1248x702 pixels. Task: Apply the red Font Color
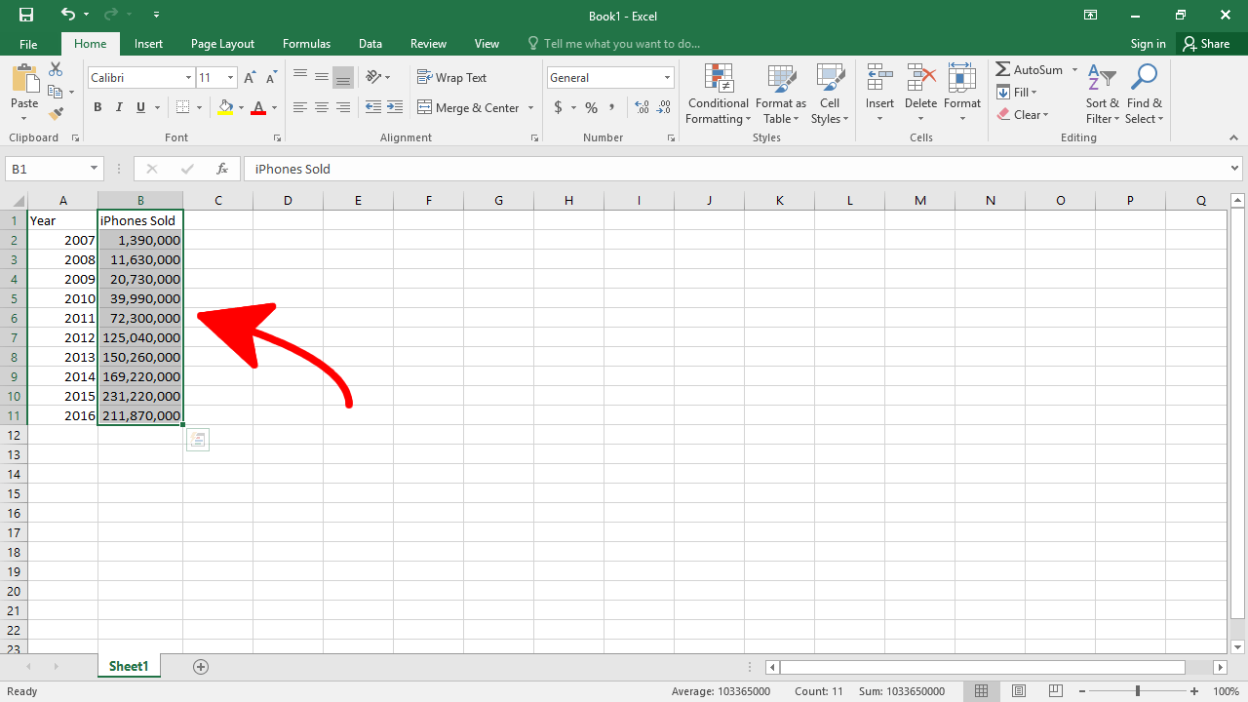[258, 107]
